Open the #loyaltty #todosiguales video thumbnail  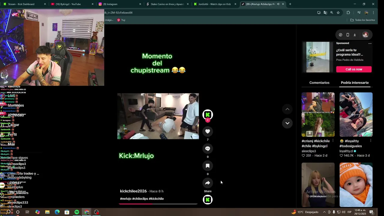pyautogui.click(x=356, y=115)
